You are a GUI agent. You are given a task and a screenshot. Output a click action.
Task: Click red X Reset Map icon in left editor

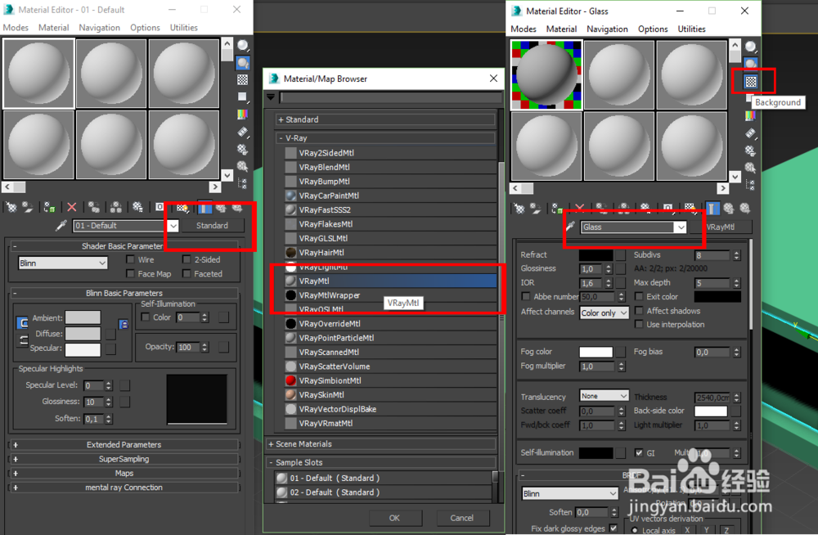tap(72, 207)
